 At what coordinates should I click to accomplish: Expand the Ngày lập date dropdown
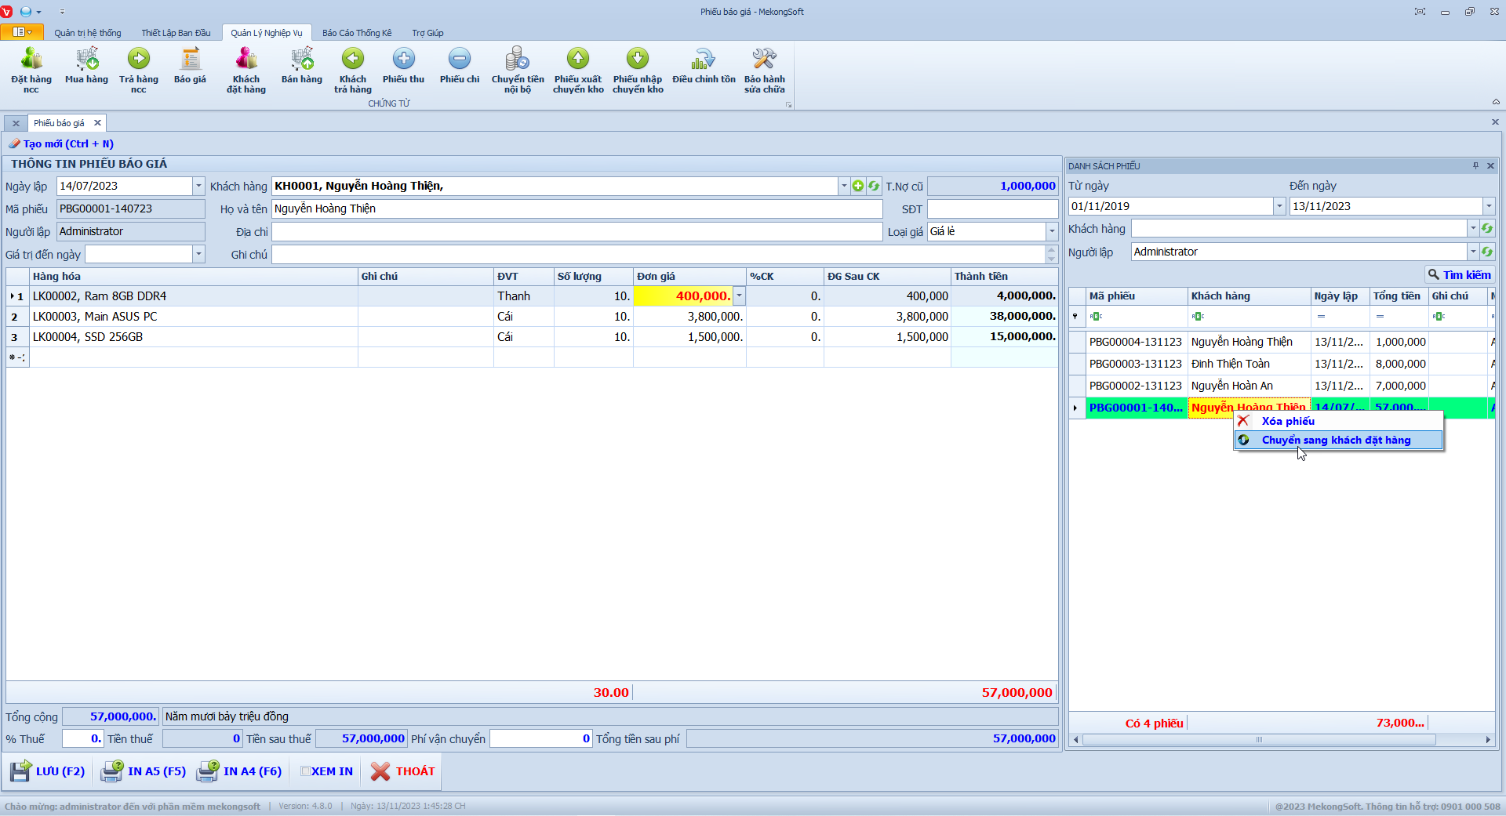[x=198, y=186]
